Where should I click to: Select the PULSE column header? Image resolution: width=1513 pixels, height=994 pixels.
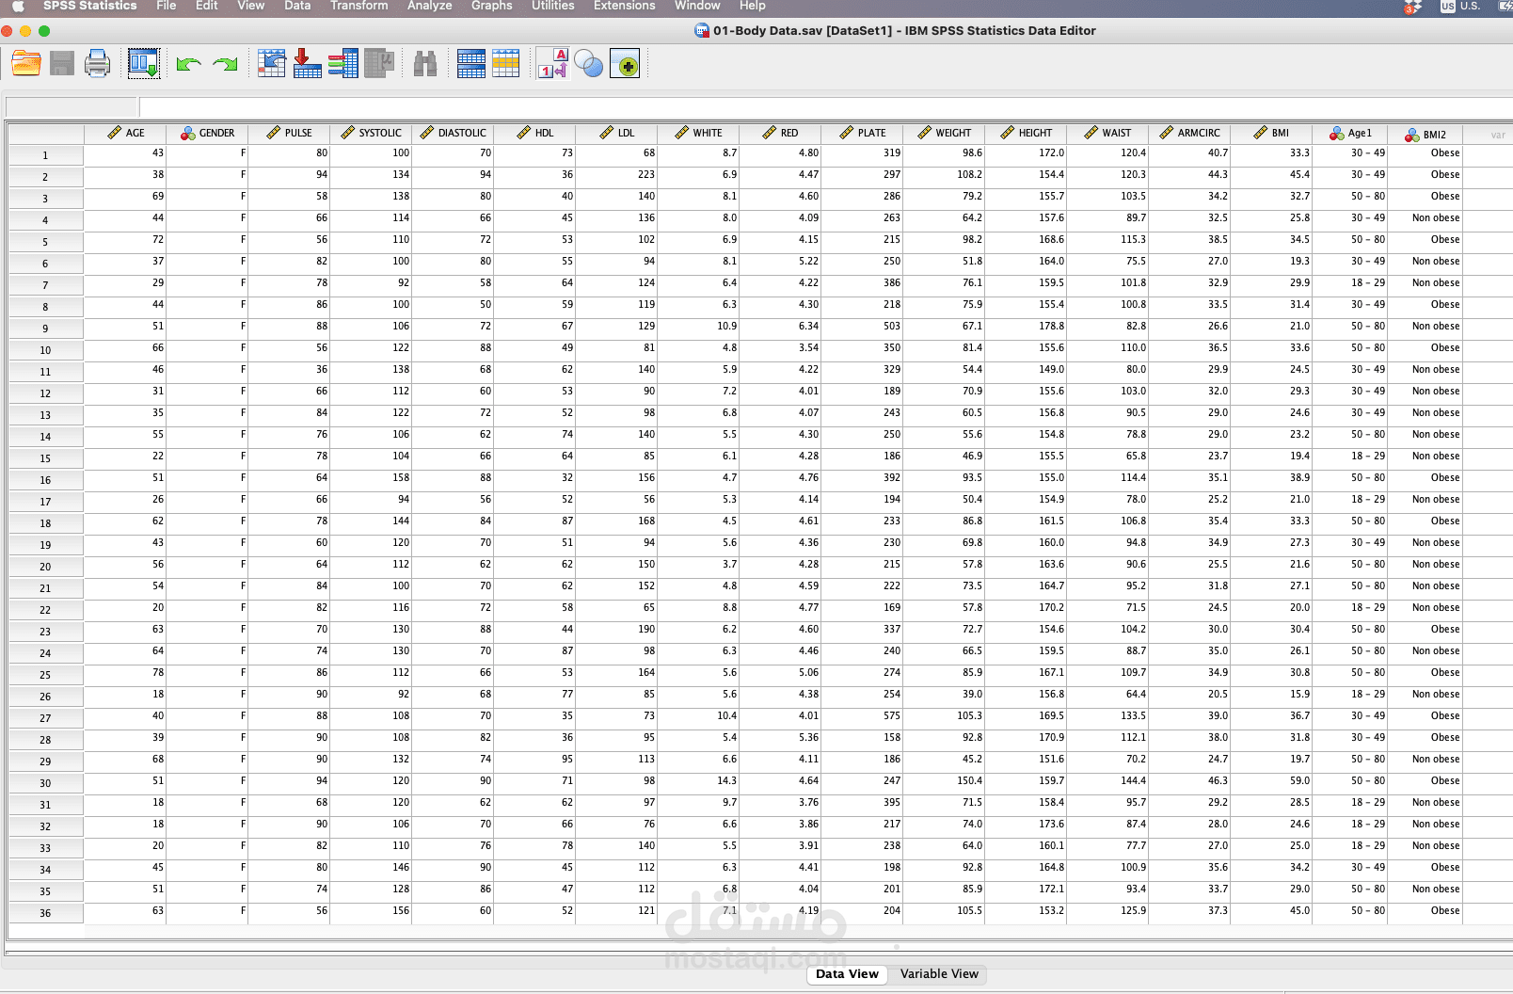pos(289,133)
